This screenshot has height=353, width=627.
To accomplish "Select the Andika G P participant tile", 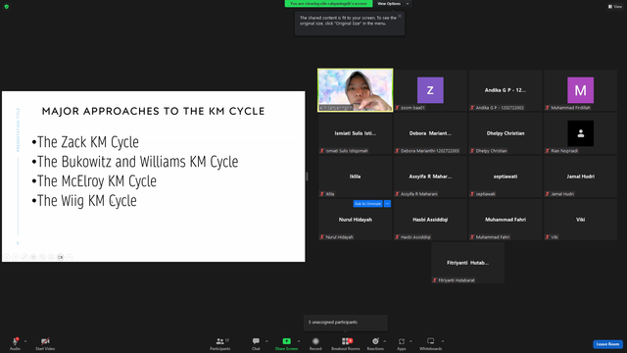I will [x=506, y=90].
